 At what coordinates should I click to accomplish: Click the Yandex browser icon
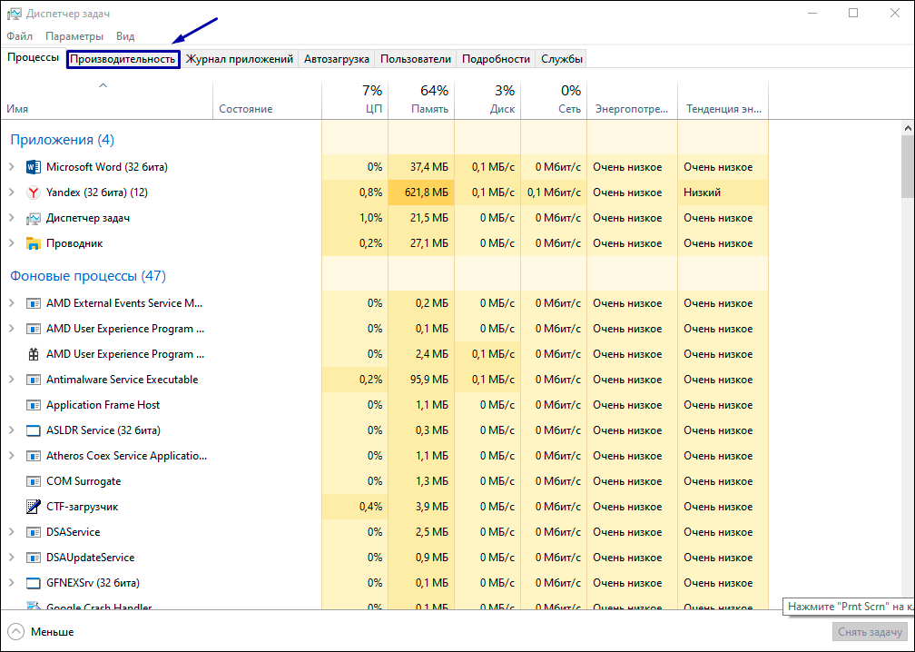[34, 193]
